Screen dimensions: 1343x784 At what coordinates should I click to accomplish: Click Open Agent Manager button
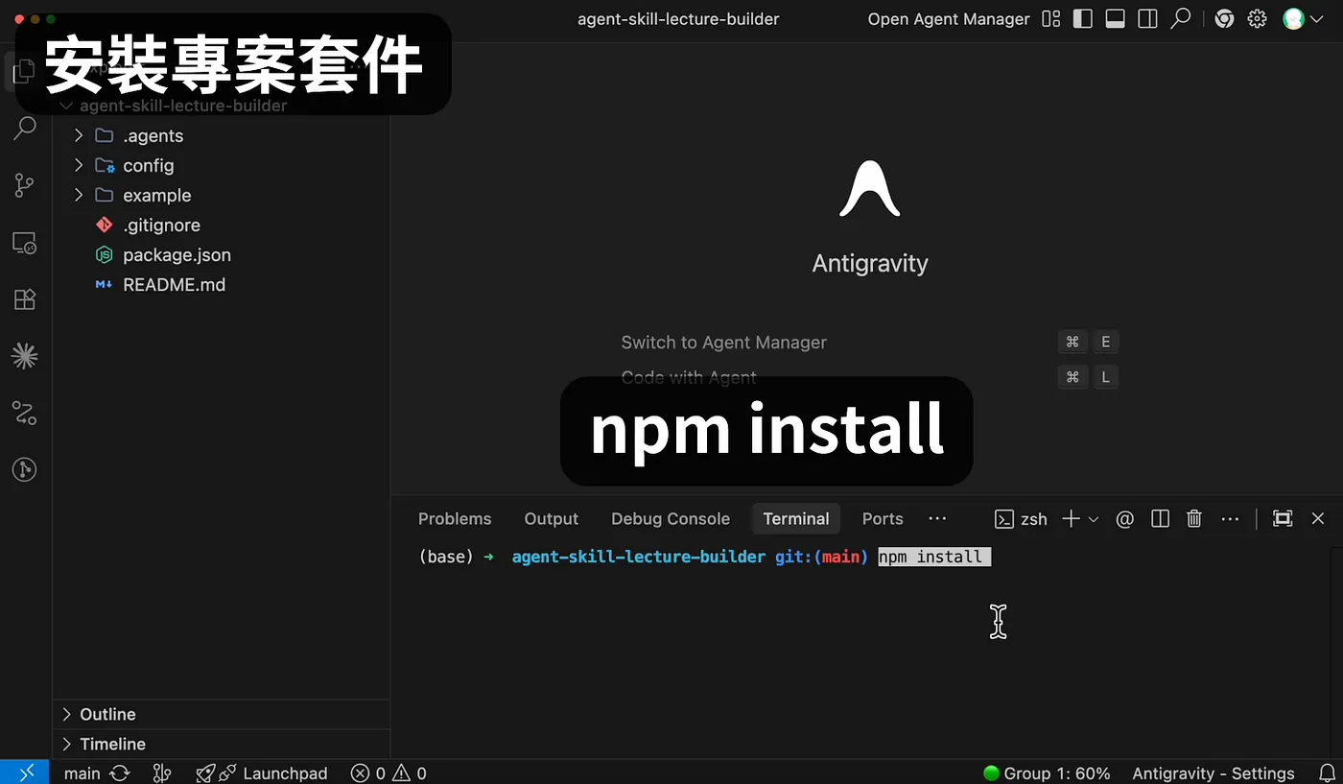click(949, 19)
